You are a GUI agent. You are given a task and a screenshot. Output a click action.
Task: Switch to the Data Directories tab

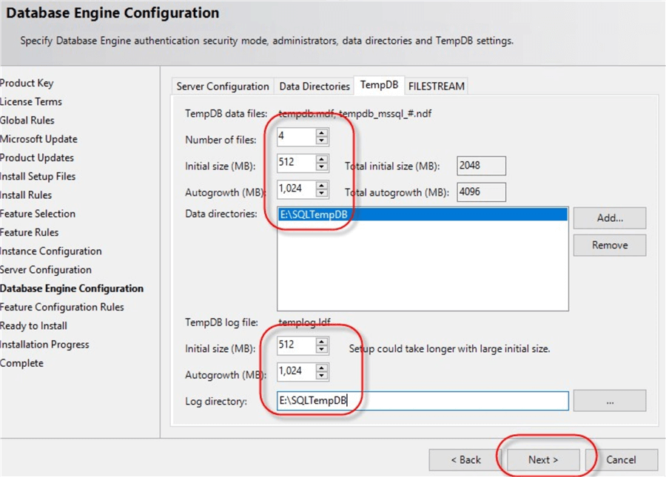[314, 87]
